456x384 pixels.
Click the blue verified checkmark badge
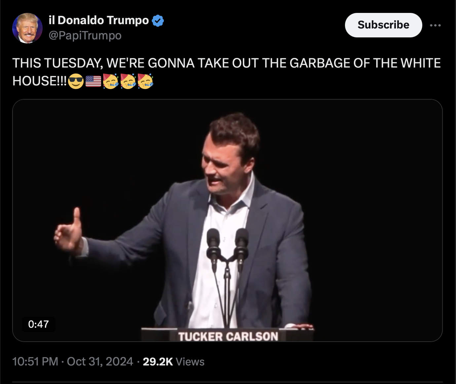coord(158,21)
